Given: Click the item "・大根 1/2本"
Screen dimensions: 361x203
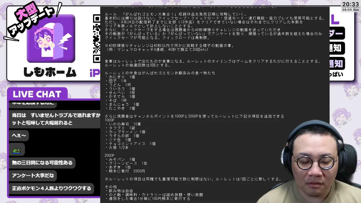Looking at the screenshot, I should click(x=117, y=148).
